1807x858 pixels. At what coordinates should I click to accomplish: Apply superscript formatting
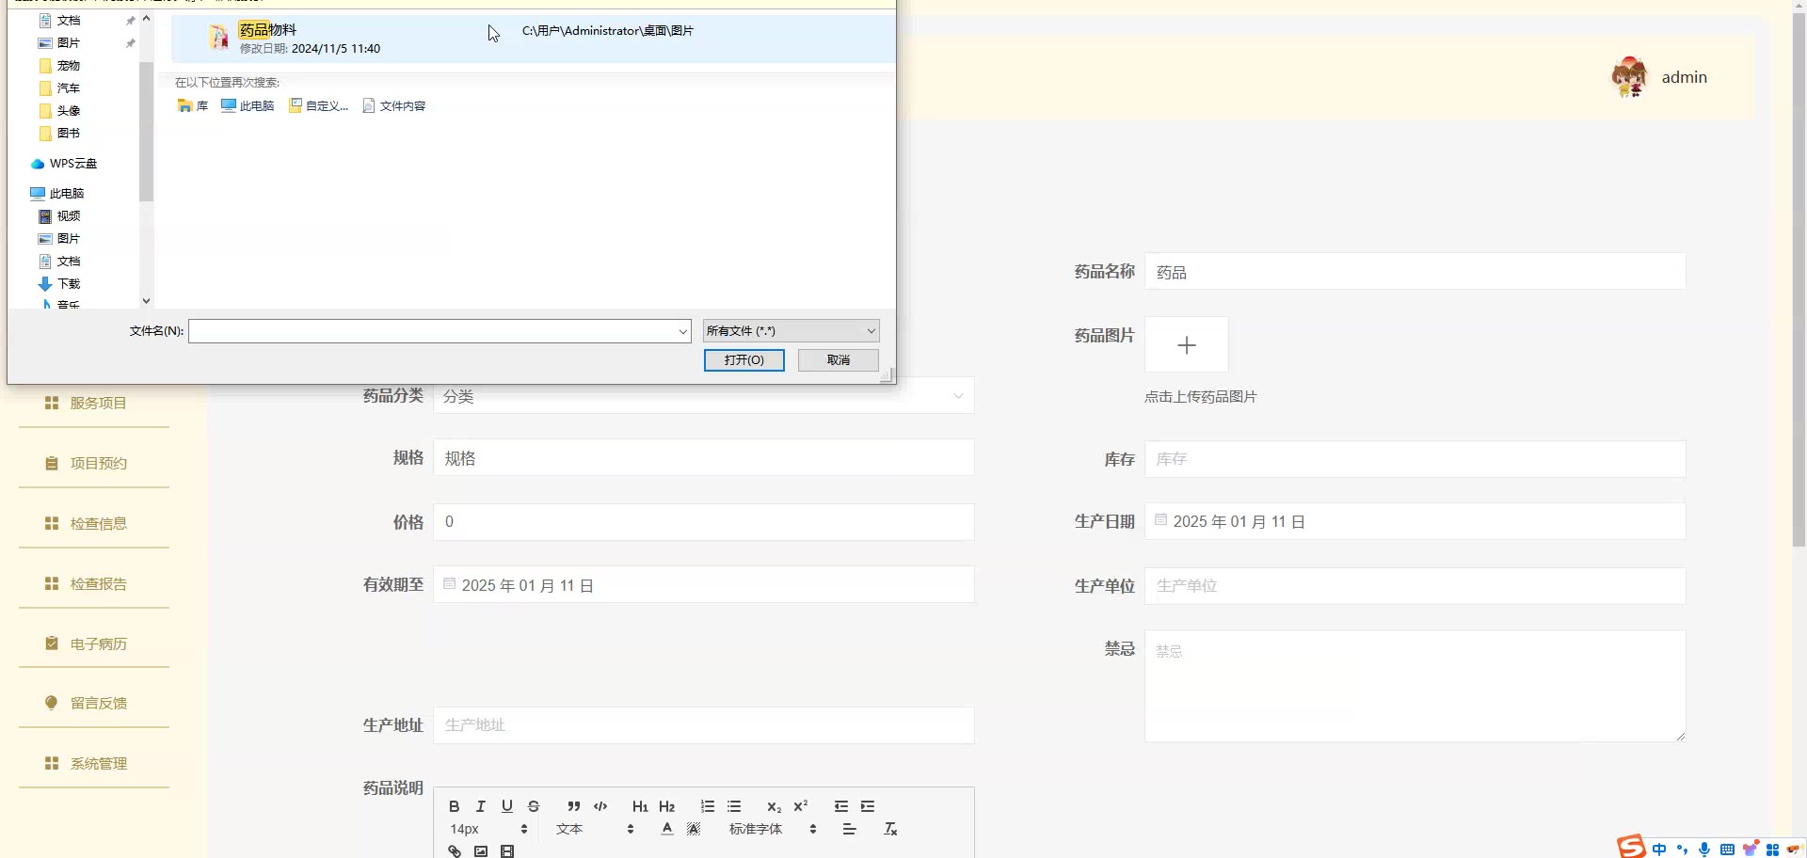point(801,806)
